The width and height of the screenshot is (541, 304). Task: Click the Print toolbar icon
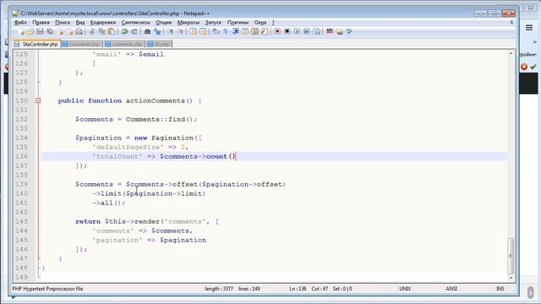click(x=79, y=32)
